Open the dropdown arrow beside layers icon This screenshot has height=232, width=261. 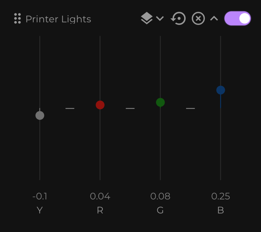[160, 18]
